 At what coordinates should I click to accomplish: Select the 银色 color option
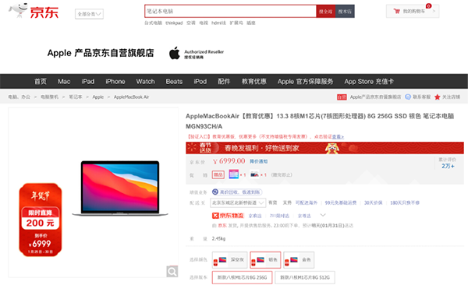pos(265,259)
